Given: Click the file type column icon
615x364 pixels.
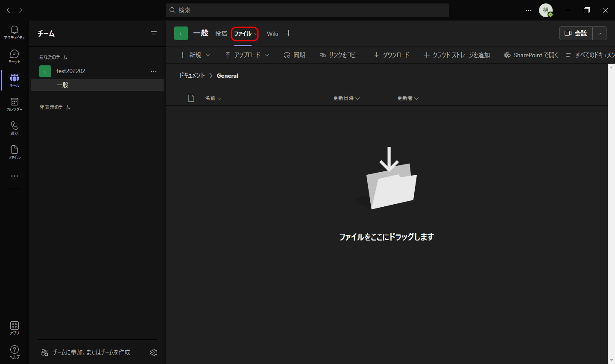Looking at the screenshot, I should pyautogui.click(x=191, y=98).
